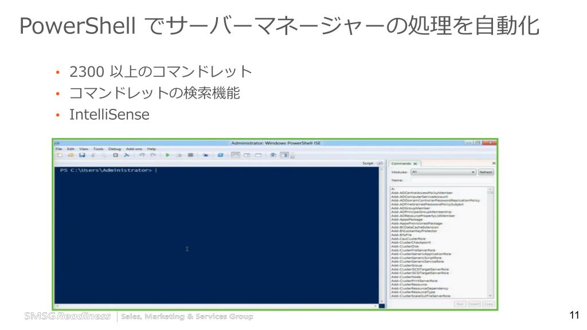Run the script with the green play icon
This screenshot has width=587, height=330.
tap(167, 155)
